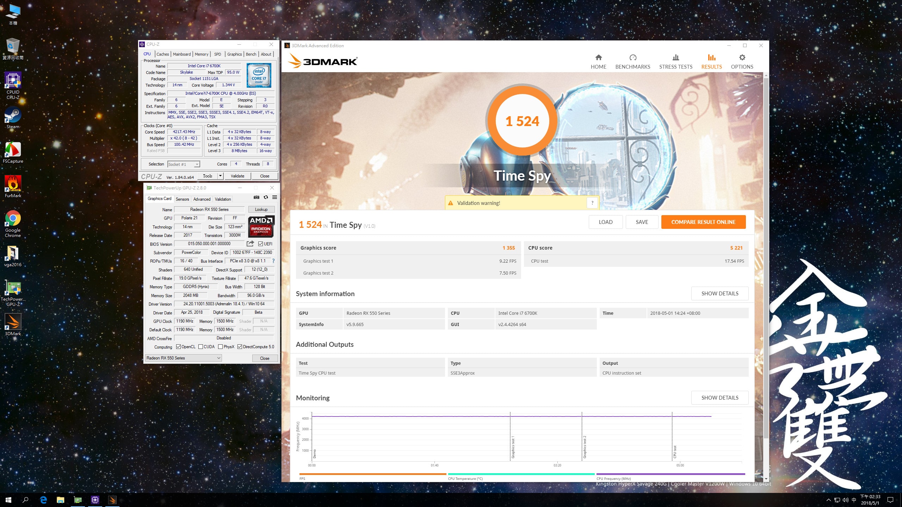The width and height of the screenshot is (902, 507).
Task: Toggle the PhysX checkbox
Action: 220,347
